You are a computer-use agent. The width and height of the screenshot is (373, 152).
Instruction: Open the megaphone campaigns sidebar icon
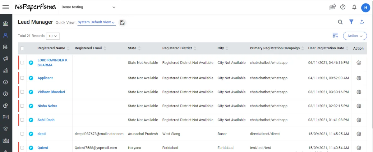coord(5,59)
